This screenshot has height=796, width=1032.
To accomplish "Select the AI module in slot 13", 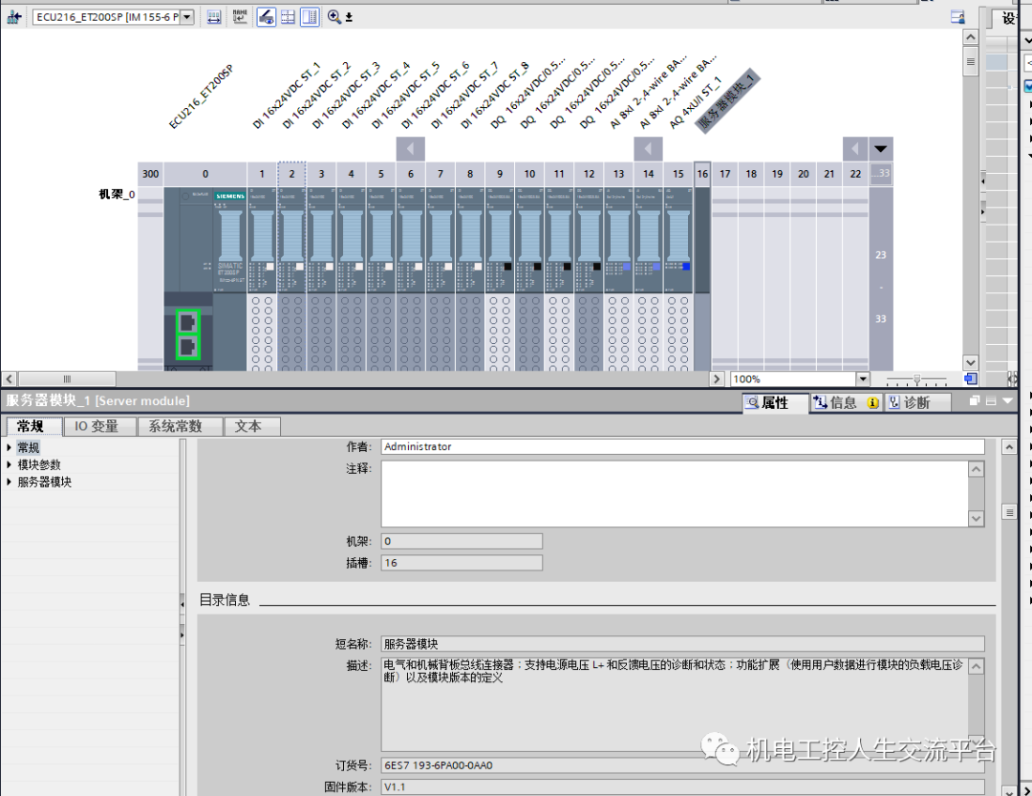I will 618,278.
